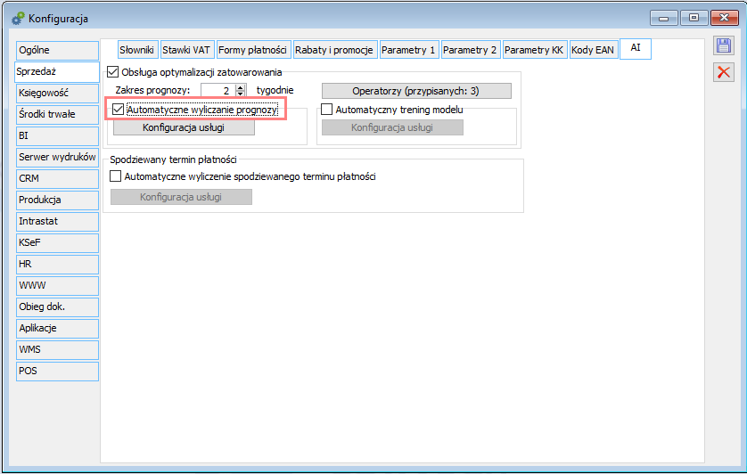Select the Aplikacje section
Screen dimensions: 747x474
pos(57,329)
